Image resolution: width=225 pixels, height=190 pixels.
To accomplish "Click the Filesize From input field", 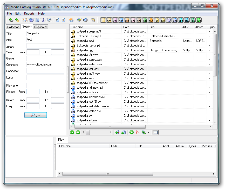I will point(33,92).
